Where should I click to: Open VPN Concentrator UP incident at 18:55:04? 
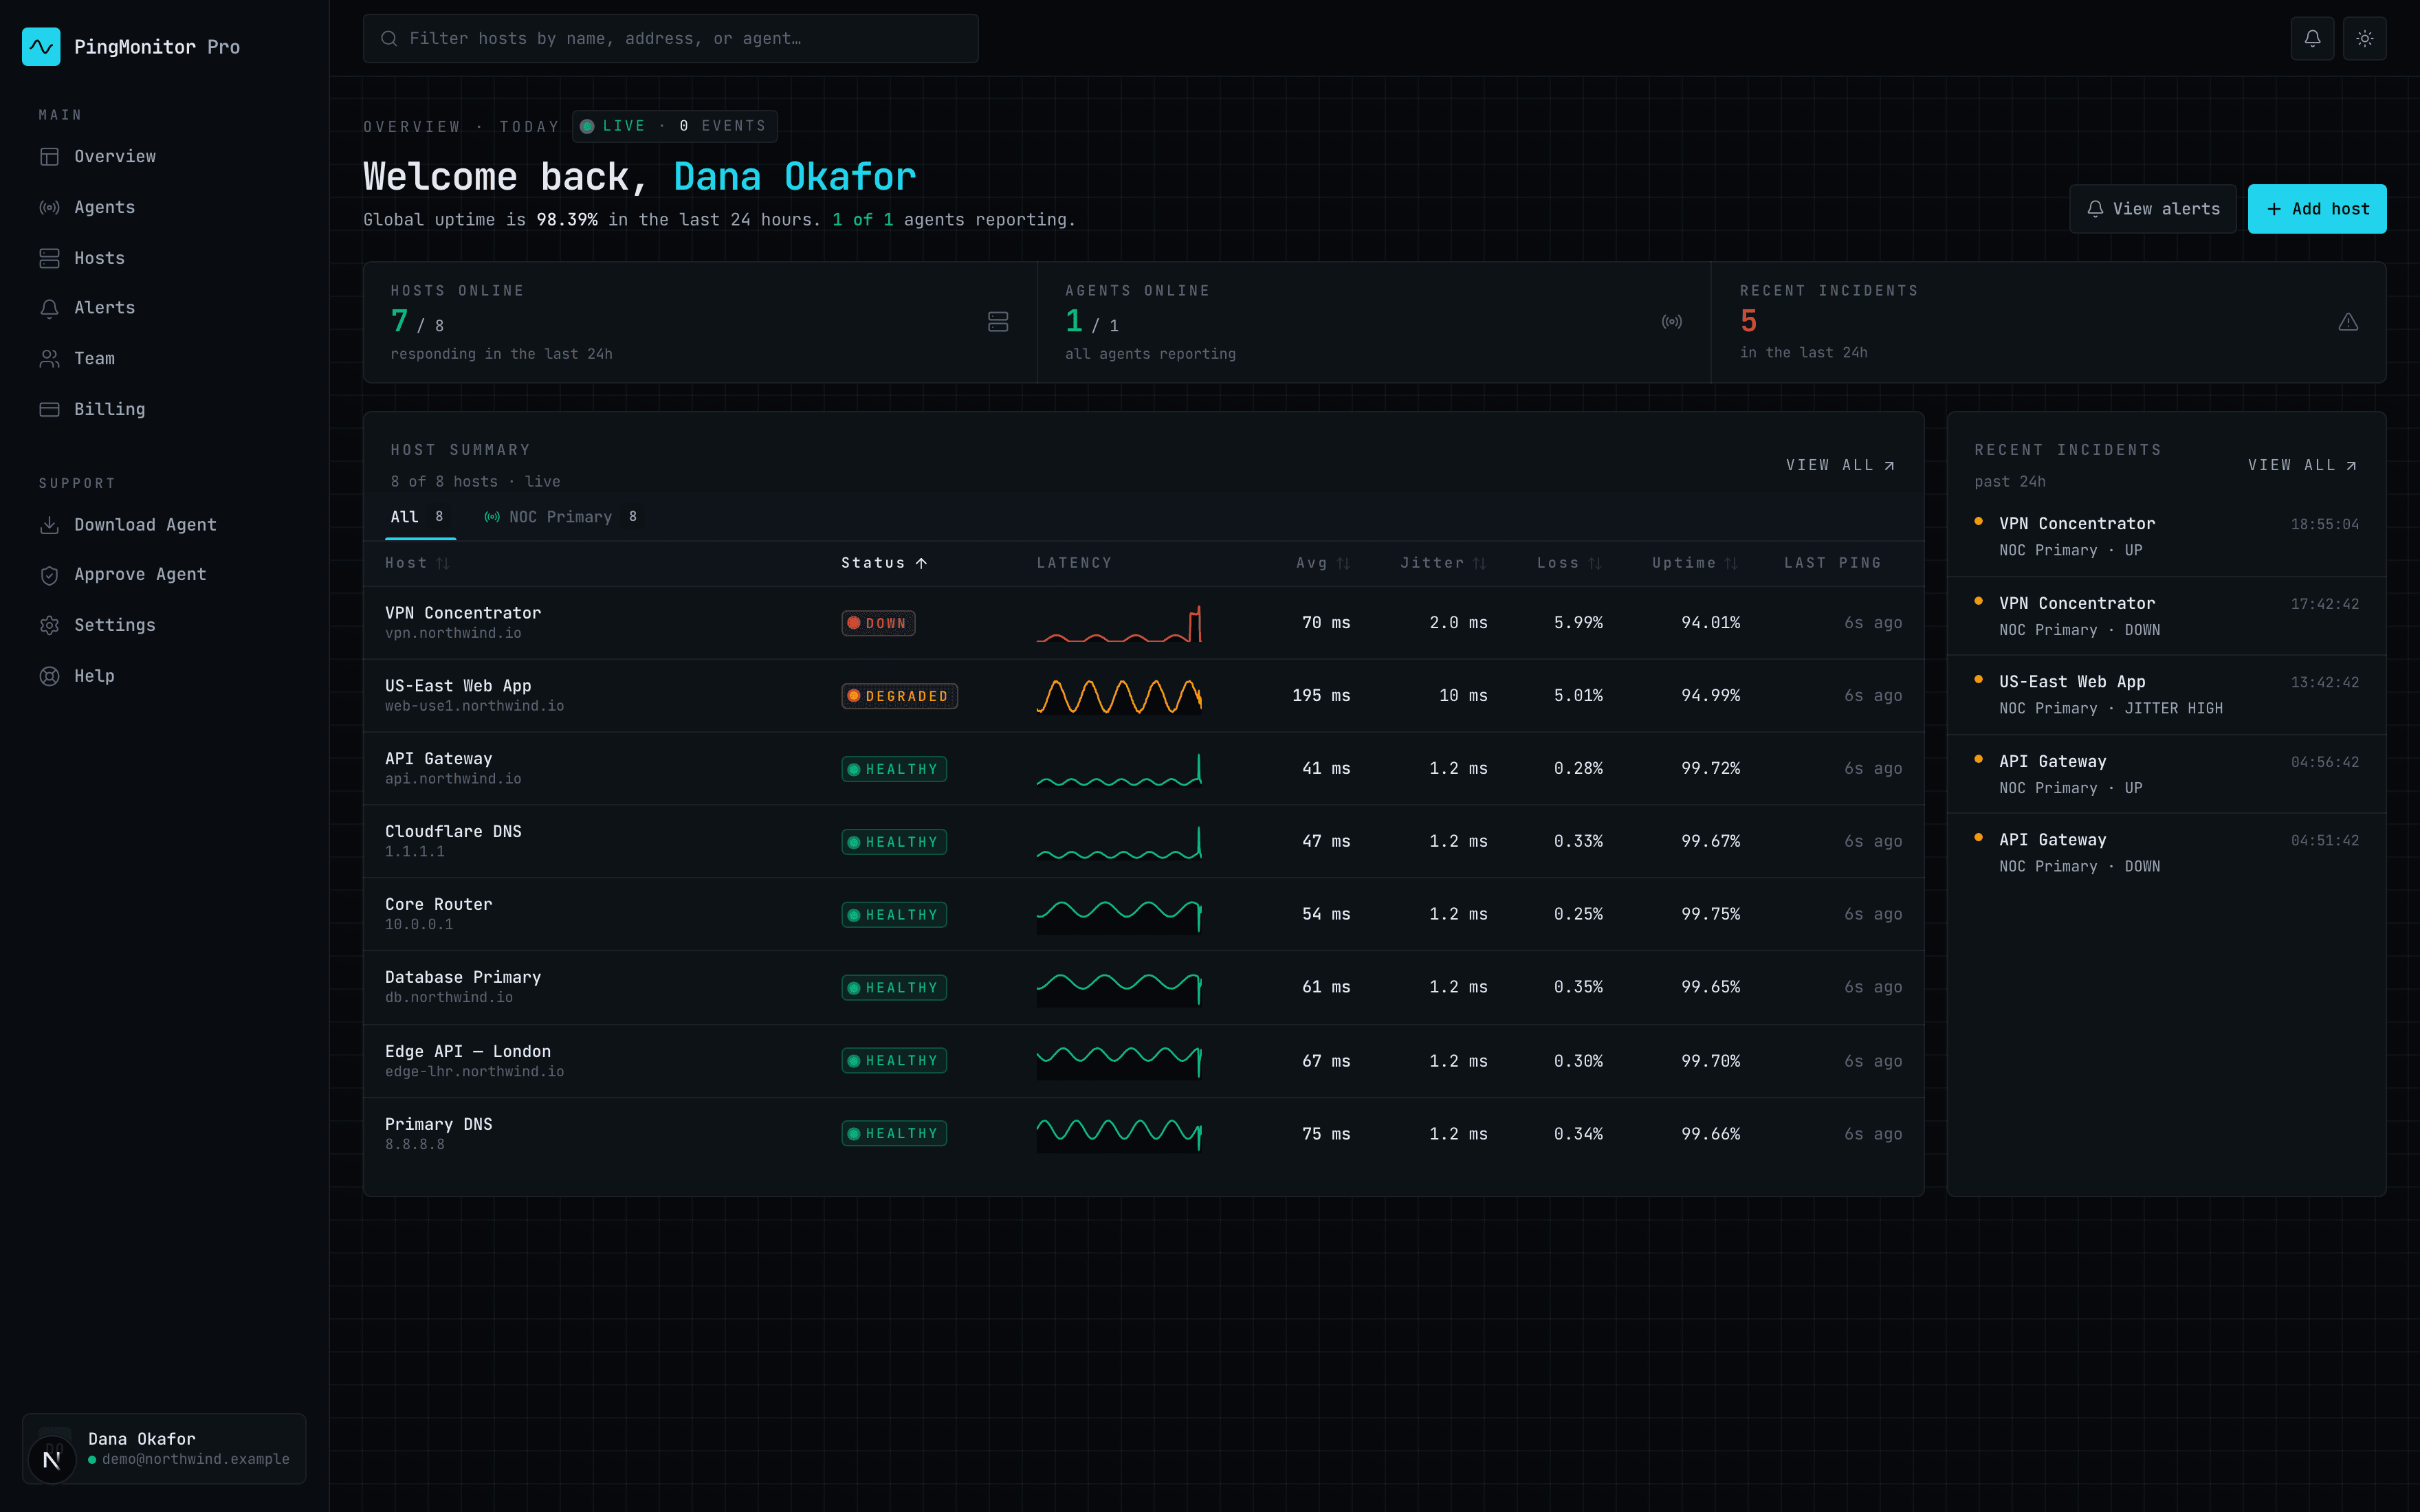[x=2166, y=536]
